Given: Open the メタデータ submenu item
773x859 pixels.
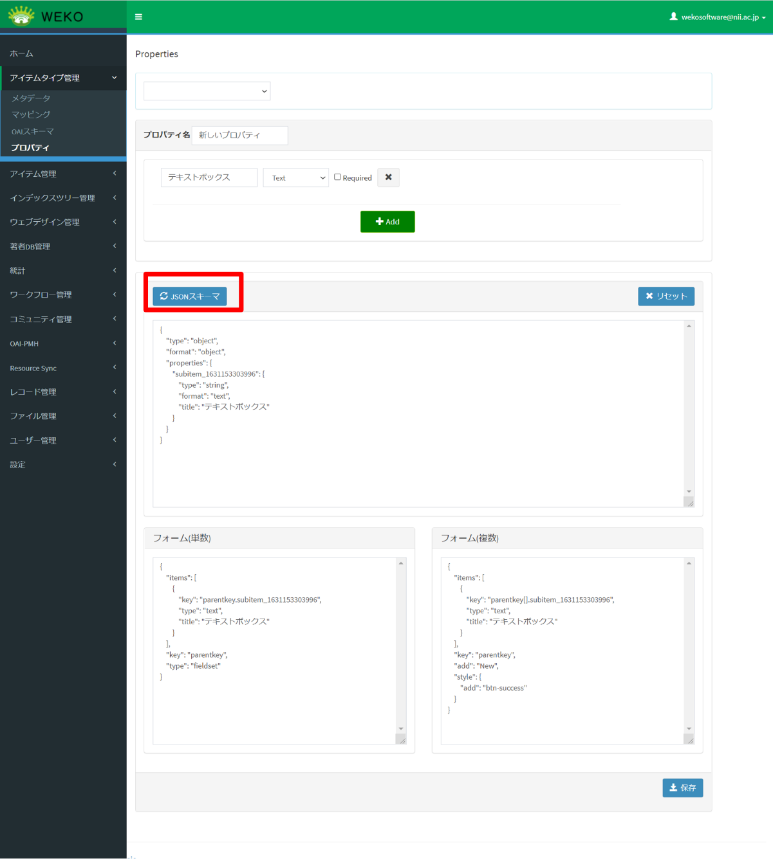Looking at the screenshot, I should 31,98.
